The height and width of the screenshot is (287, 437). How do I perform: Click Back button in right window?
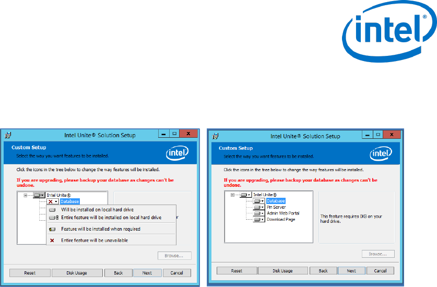pos(323,270)
